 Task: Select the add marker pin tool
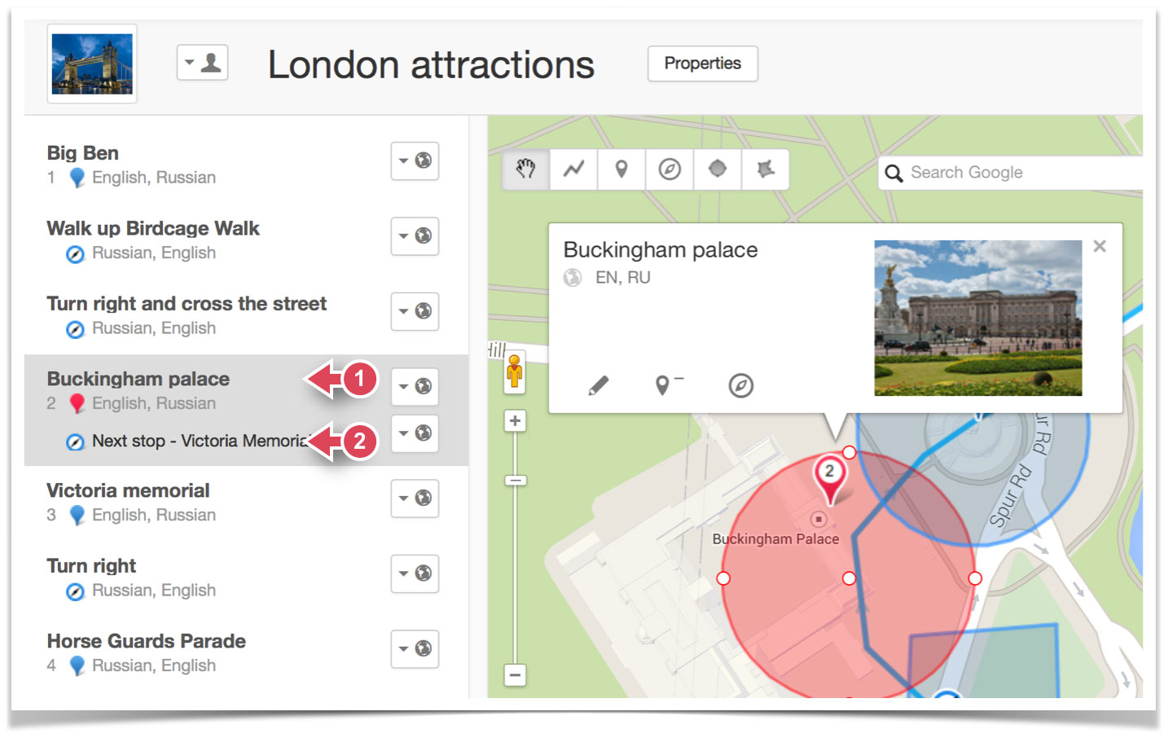coord(621,169)
